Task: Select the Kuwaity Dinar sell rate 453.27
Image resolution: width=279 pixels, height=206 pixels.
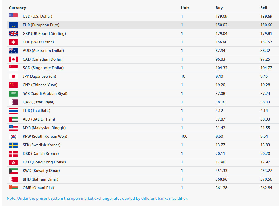Action: pyautogui.click(x=266, y=171)
